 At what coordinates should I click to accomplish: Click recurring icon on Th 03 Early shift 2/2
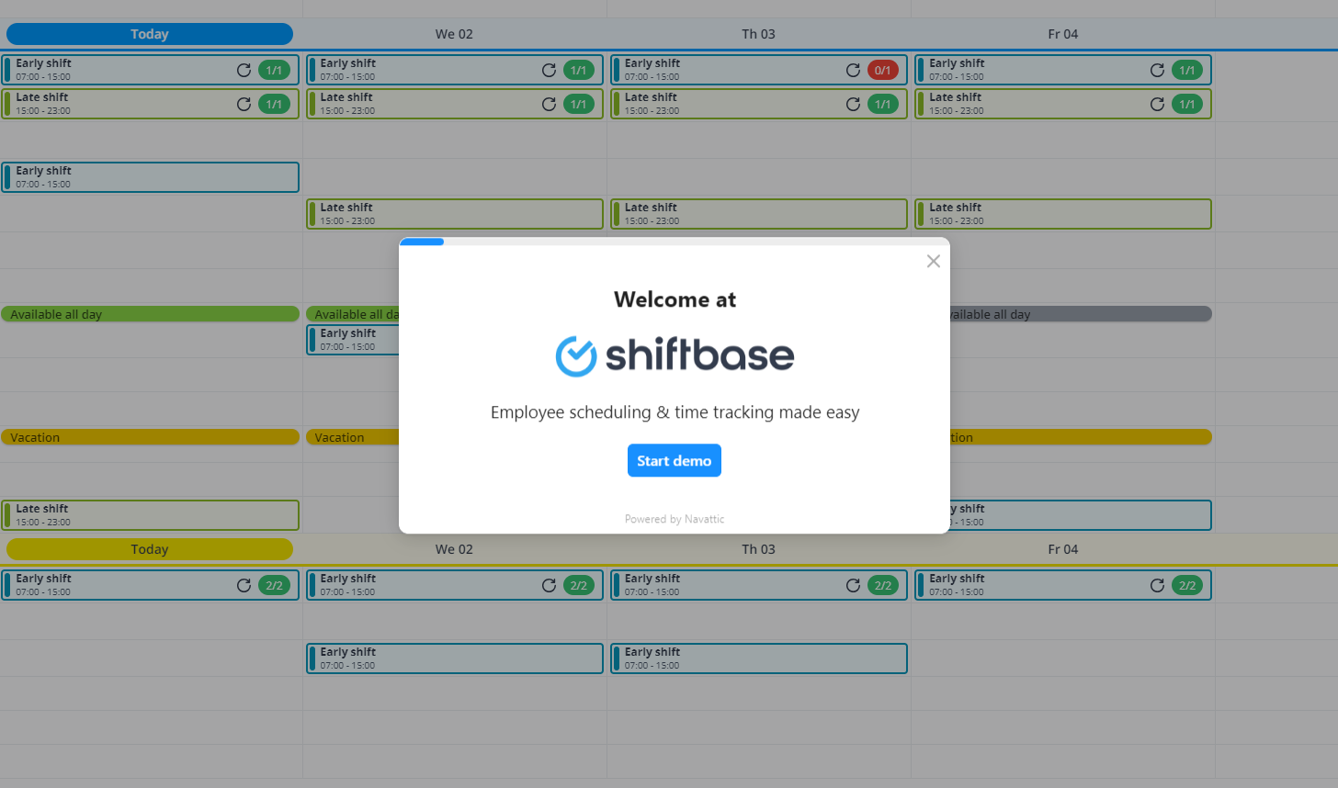tap(853, 585)
